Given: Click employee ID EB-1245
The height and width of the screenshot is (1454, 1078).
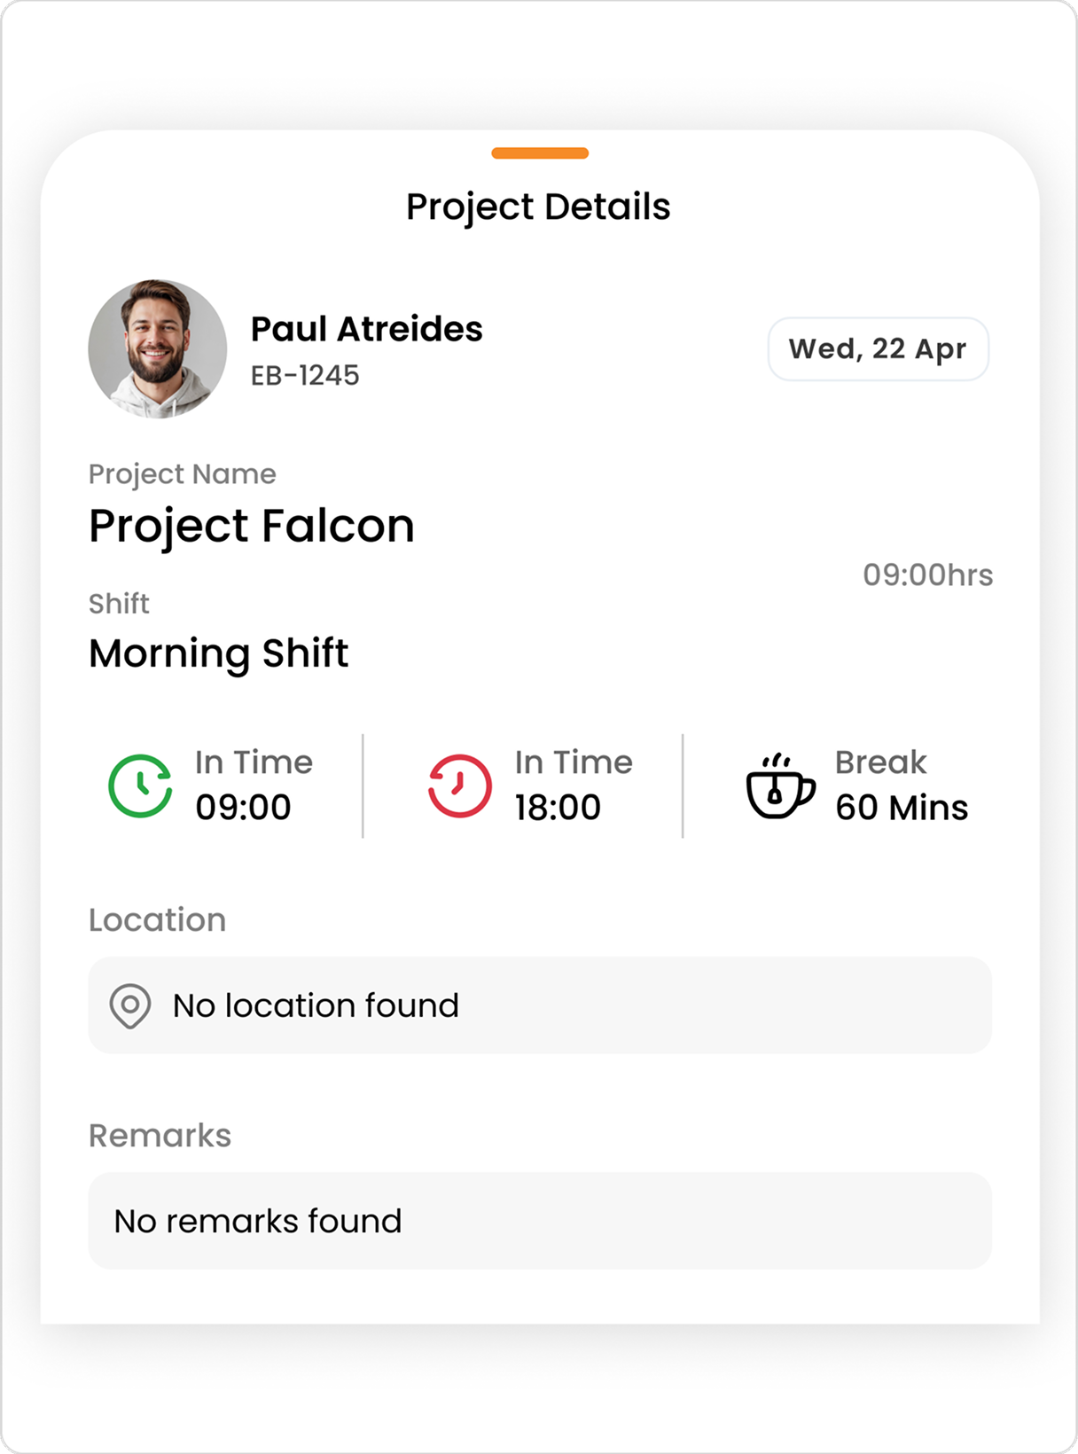Looking at the screenshot, I should click(x=305, y=375).
